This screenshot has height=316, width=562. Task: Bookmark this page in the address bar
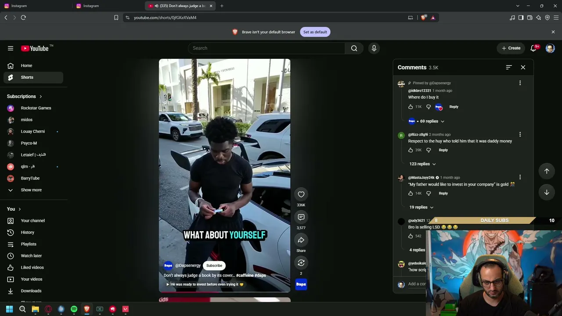point(116,18)
